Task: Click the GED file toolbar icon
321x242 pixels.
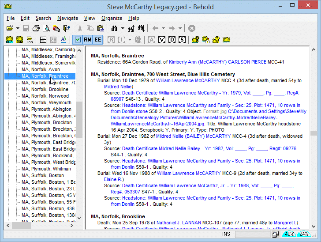Action: tap(19, 40)
